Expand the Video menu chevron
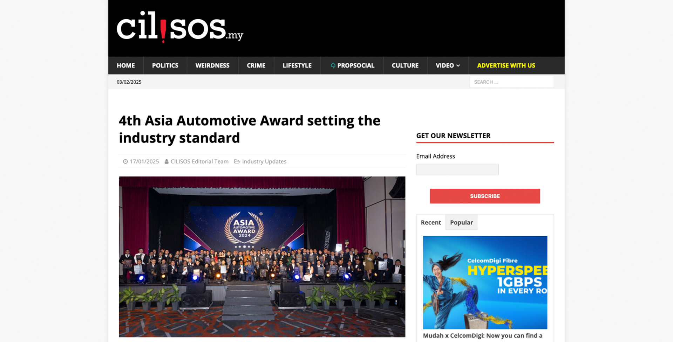The height and width of the screenshot is (342, 673). coord(458,65)
